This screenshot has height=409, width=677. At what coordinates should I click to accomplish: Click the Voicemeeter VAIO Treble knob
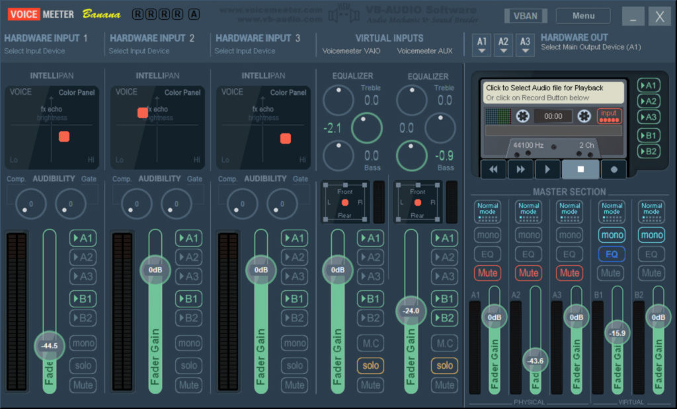338,100
